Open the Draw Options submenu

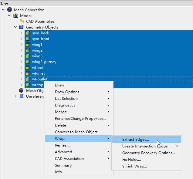pos(67,92)
